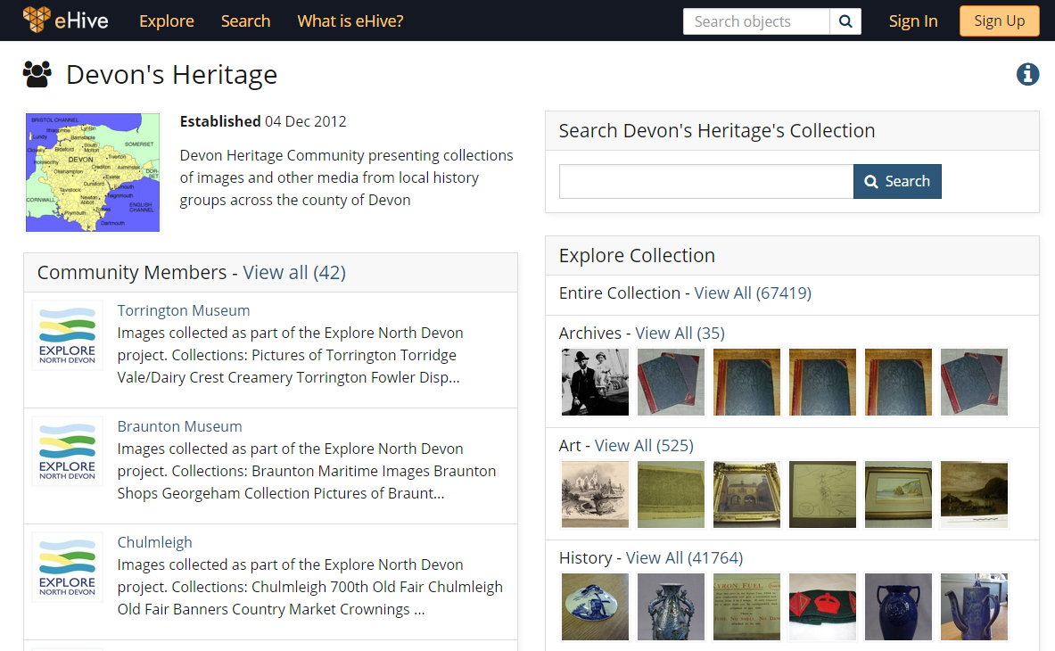Focus the Search objects field
Viewport: 1055px width, 651px height.
click(756, 21)
